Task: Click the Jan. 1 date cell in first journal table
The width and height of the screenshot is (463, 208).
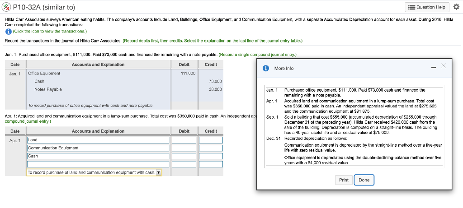Action: 15,74
